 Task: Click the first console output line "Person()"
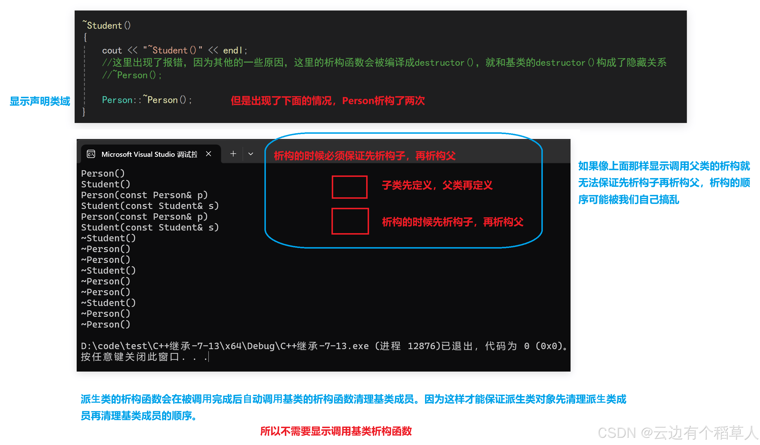pos(103,173)
